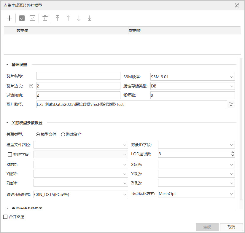Click the 取消 button
This screenshot has width=245, height=233.
[x=231, y=227]
